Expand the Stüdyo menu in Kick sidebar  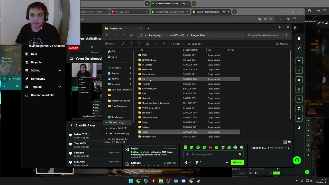(x=60, y=70)
